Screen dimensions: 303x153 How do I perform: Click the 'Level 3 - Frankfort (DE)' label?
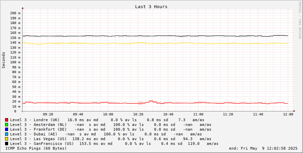(x=38, y=129)
